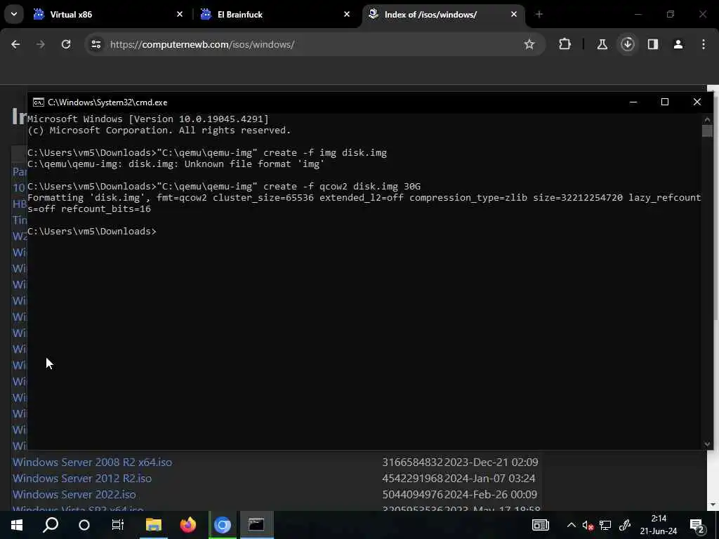
Task: Open the Windows Start menu
Action: (x=17, y=525)
